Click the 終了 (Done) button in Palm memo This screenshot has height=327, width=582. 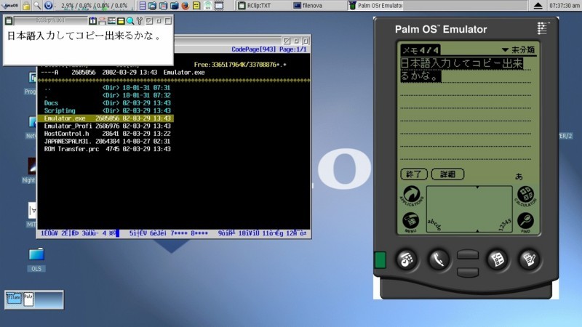(414, 174)
